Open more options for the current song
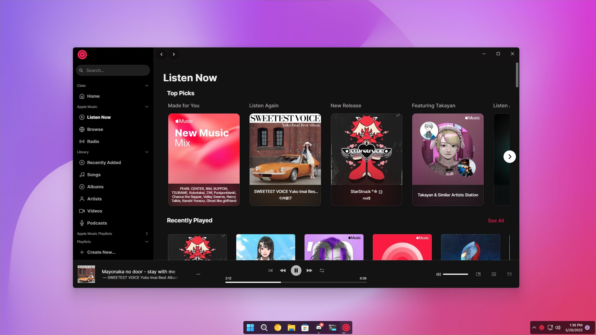The image size is (596, 335). 198,274
